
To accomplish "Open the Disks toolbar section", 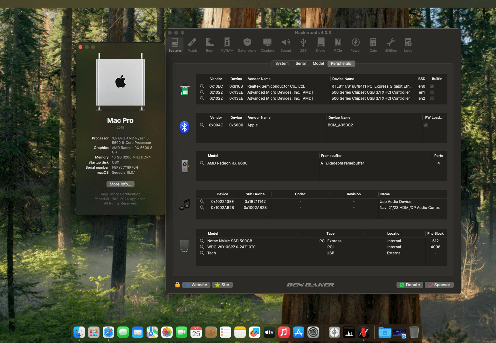I will pyautogui.click(x=320, y=45).
